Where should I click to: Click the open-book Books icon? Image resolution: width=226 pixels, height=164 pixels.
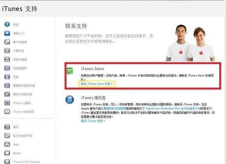[7, 153]
